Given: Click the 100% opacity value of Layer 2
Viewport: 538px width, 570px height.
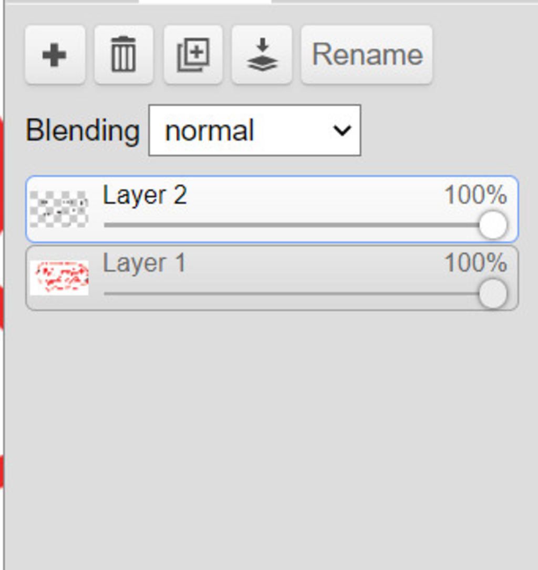Looking at the screenshot, I should (x=475, y=196).
